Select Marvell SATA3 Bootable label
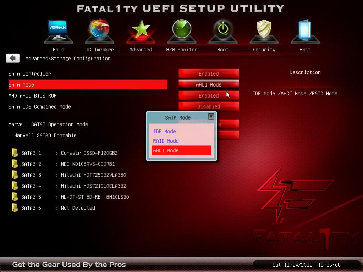Image resolution: width=363 pixels, height=272 pixels. [45, 135]
